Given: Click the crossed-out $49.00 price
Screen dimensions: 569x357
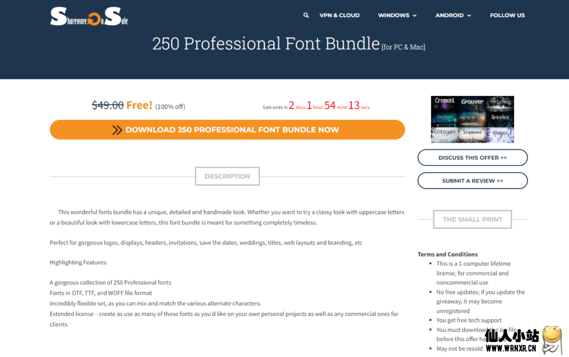Looking at the screenshot, I should 107,105.
